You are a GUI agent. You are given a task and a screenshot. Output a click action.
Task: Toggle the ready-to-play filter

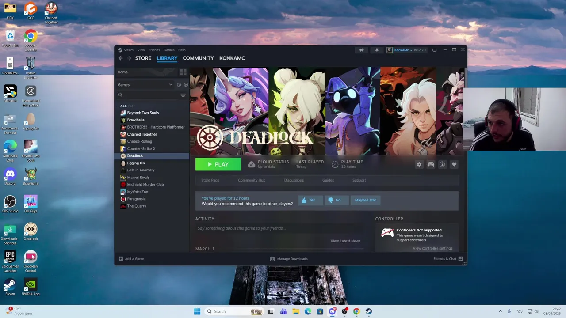point(186,85)
